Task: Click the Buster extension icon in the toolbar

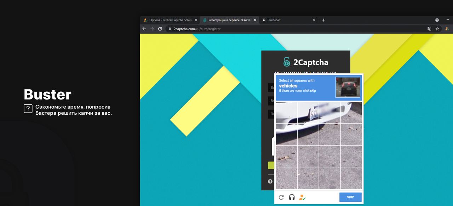Action: [x=447, y=29]
